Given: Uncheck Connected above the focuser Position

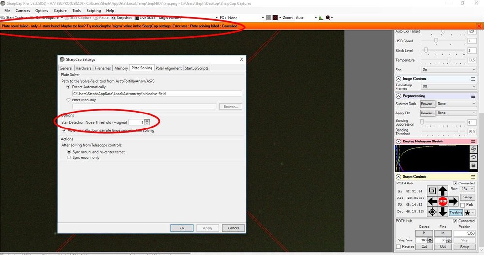Looking at the screenshot, I should [x=454, y=221].
